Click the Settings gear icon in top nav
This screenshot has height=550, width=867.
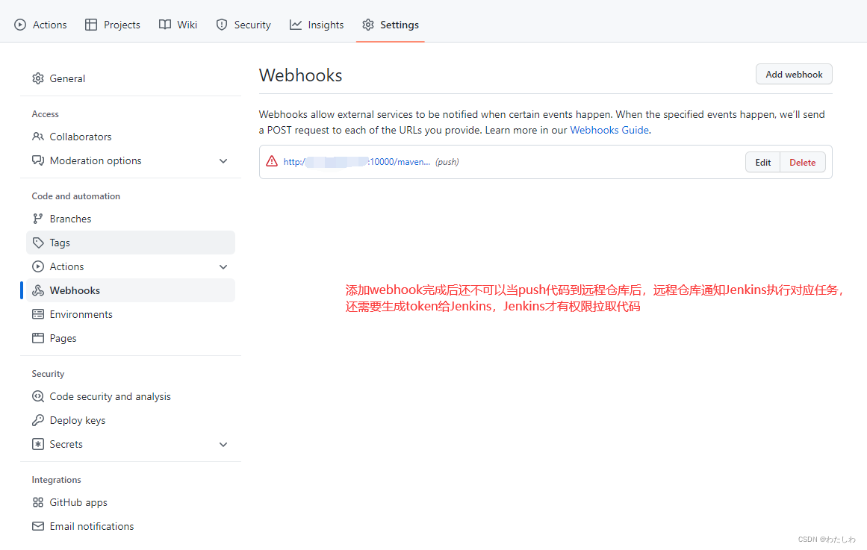tap(368, 25)
